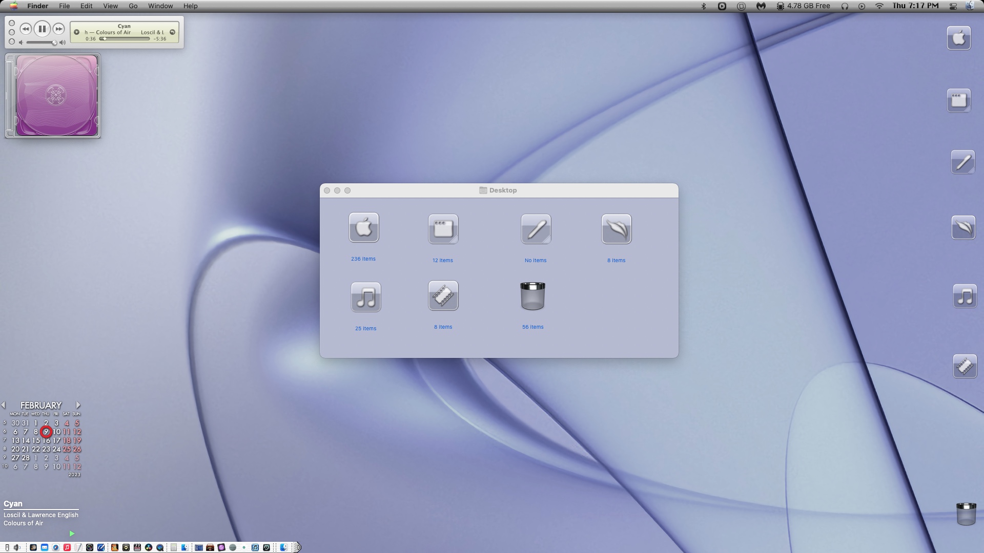Image resolution: width=984 pixels, height=553 pixels.
Task: Open the Trash with 56 items
Action: point(532,296)
